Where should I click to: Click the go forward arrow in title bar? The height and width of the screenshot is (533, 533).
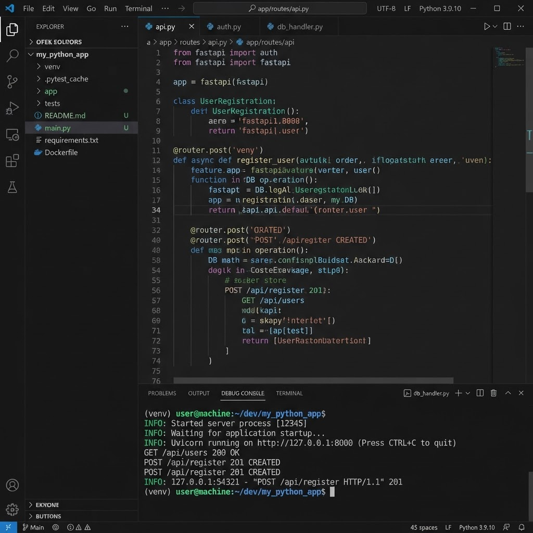coord(182,8)
